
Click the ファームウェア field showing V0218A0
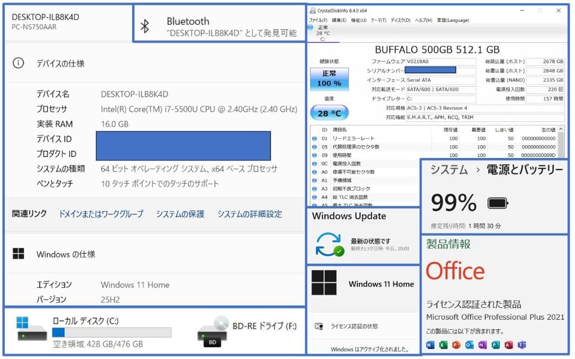[441, 62]
